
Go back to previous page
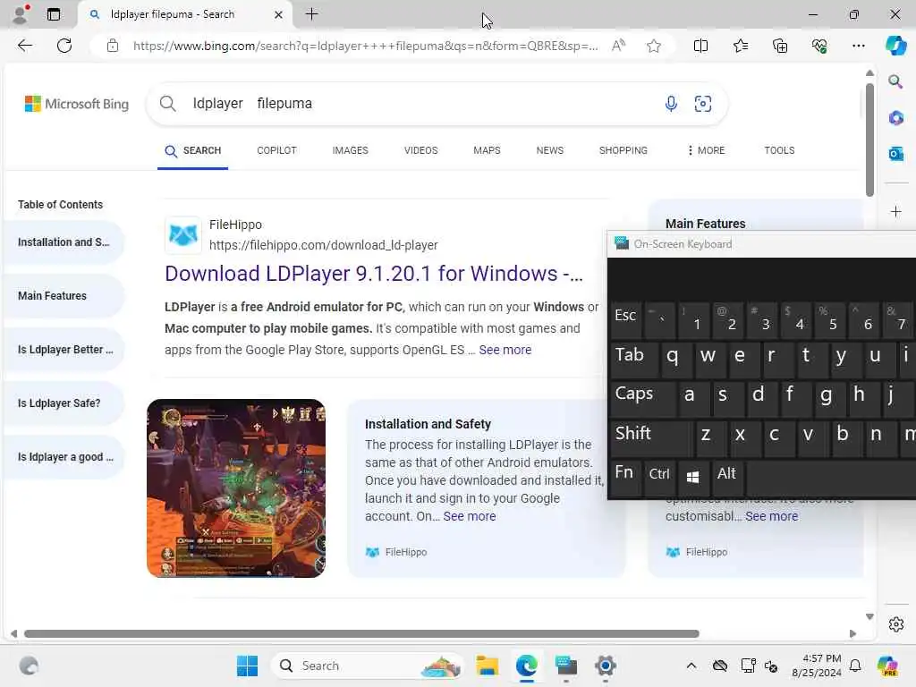[24, 46]
